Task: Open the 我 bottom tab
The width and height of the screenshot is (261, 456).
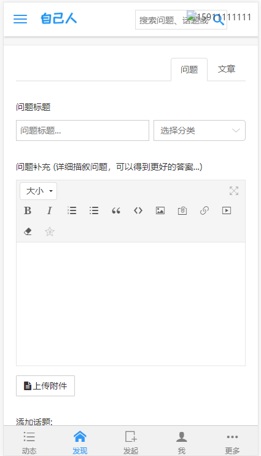Action: [181, 442]
